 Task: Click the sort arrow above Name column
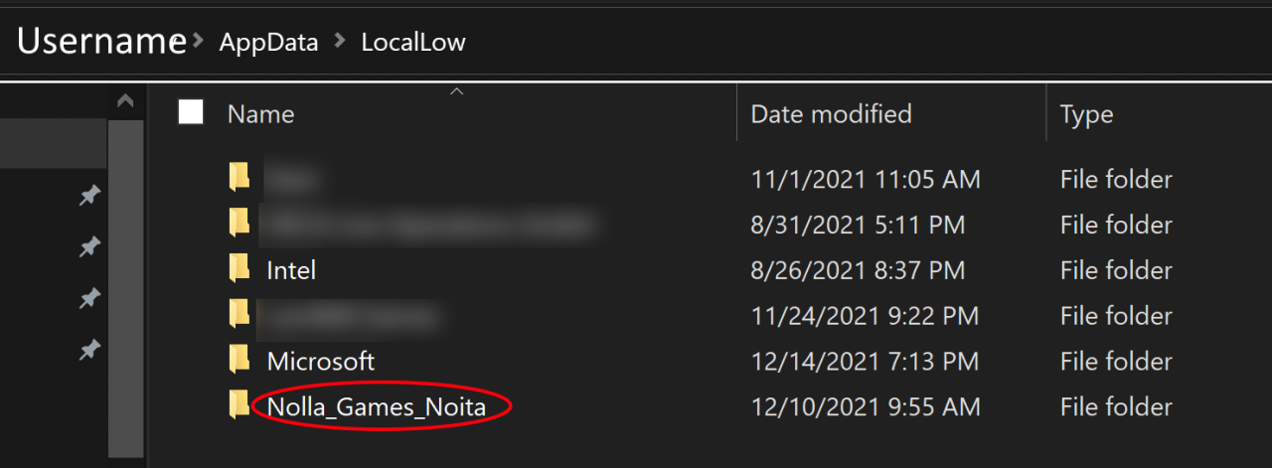pyautogui.click(x=456, y=92)
